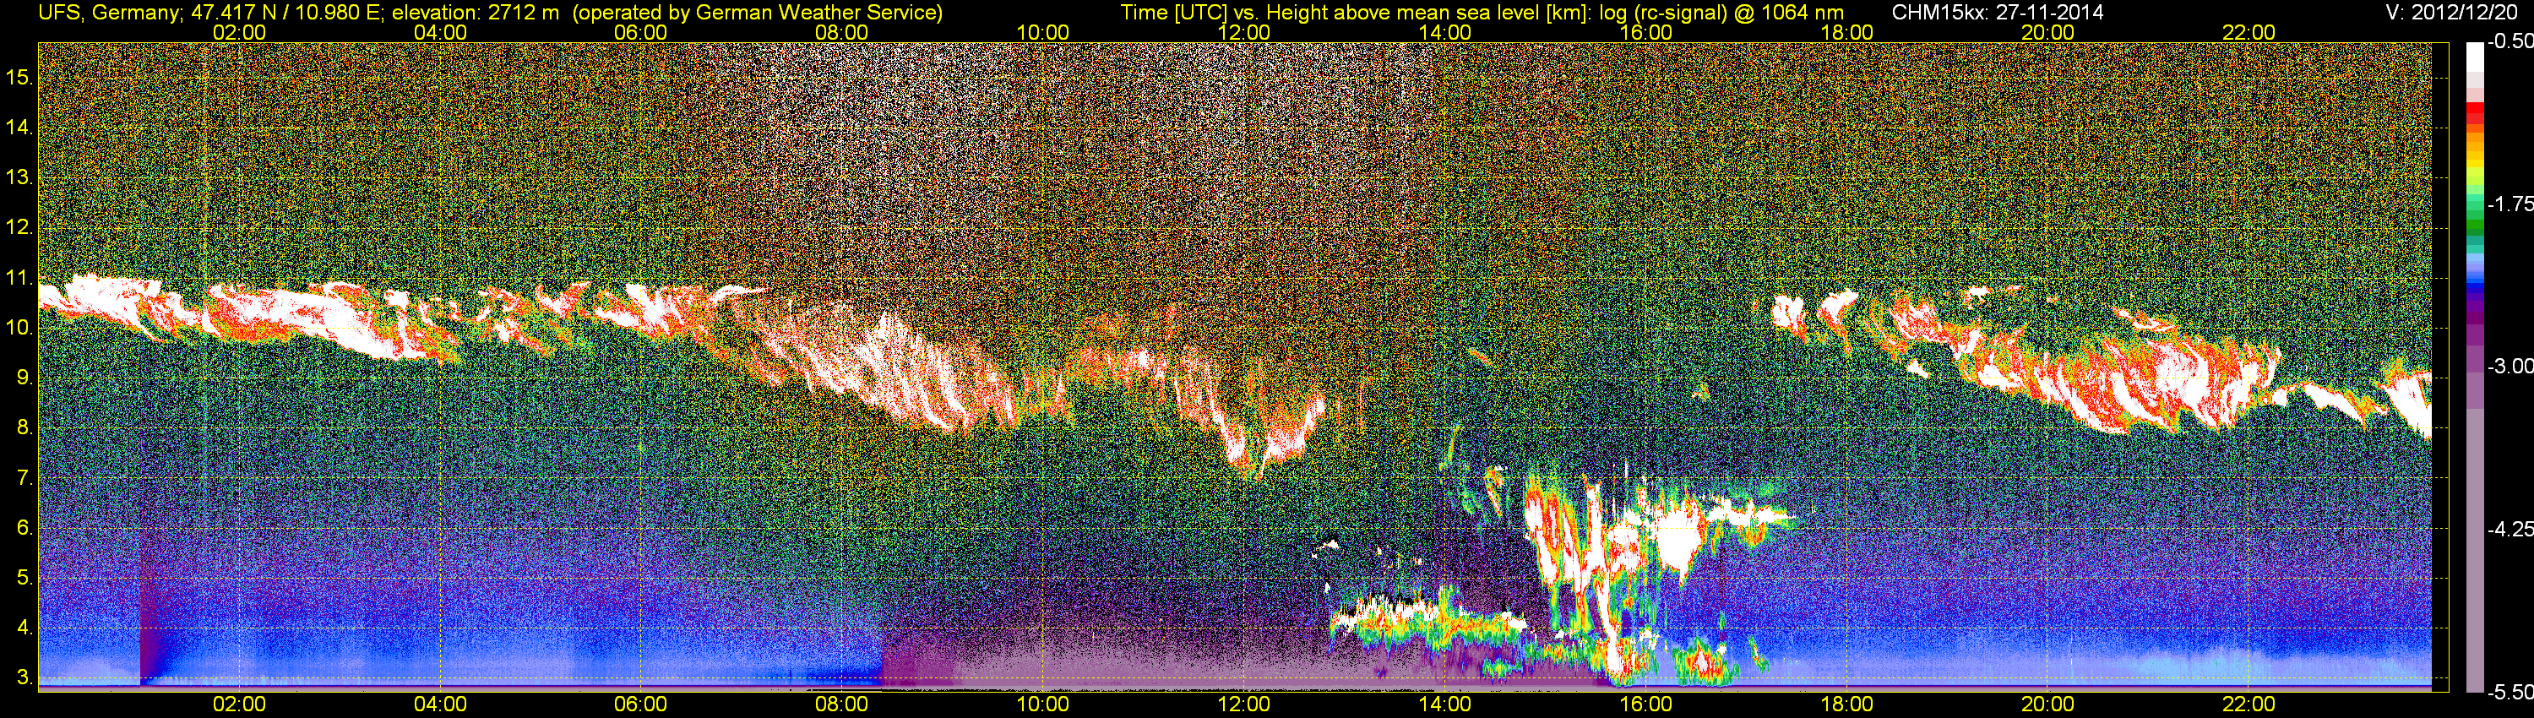Click the 02:00 label on the top time axis
2534x718 pixels.
tap(239, 32)
